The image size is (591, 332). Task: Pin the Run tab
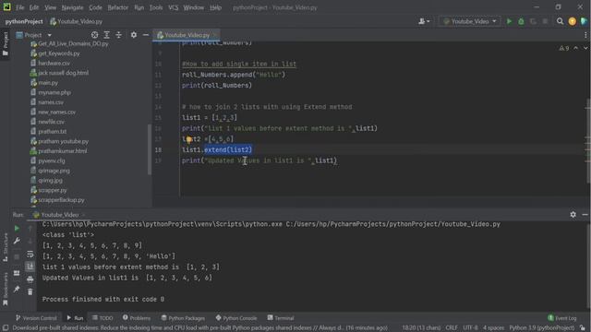click(17, 289)
